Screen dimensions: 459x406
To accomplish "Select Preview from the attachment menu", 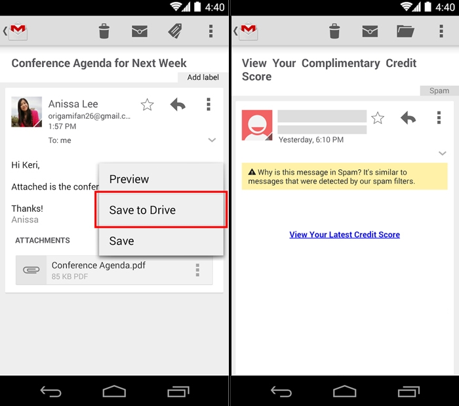I will tap(161, 179).
